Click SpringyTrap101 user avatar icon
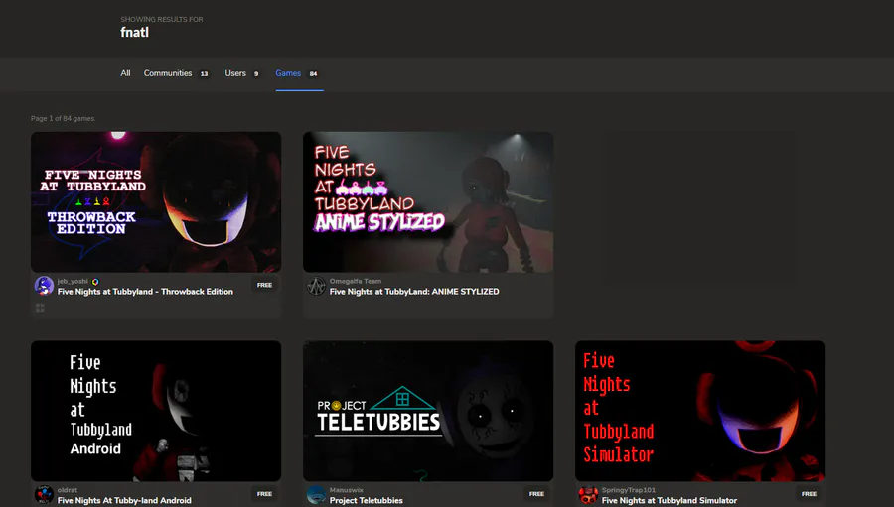This screenshot has width=894, height=507. click(588, 494)
